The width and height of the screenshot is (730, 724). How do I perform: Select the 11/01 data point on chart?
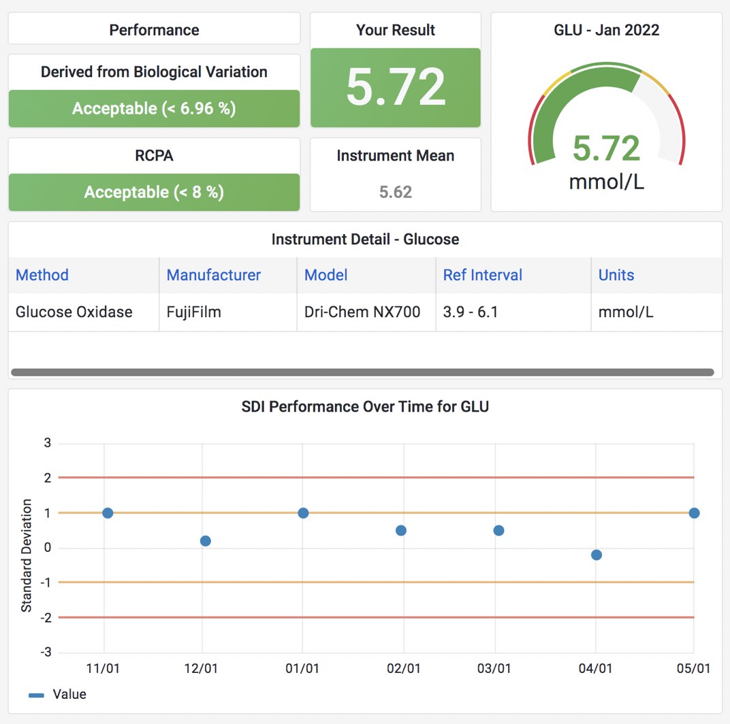point(108,513)
